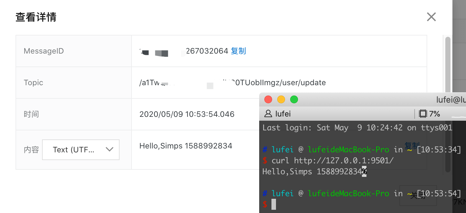
Task: Zoom the terminal using the green button
Action: pyautogui.click(x=294, y=99)
